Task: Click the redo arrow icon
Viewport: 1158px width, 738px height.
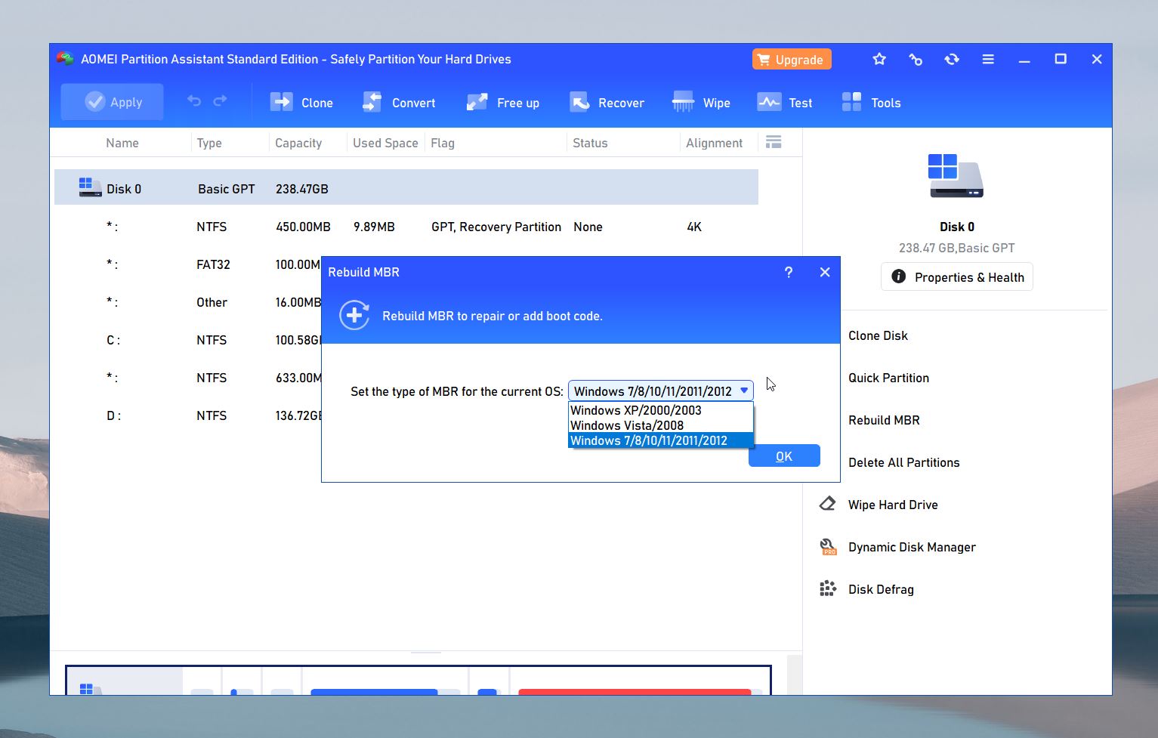Action: pyautogui.click(x=220, y=101)
